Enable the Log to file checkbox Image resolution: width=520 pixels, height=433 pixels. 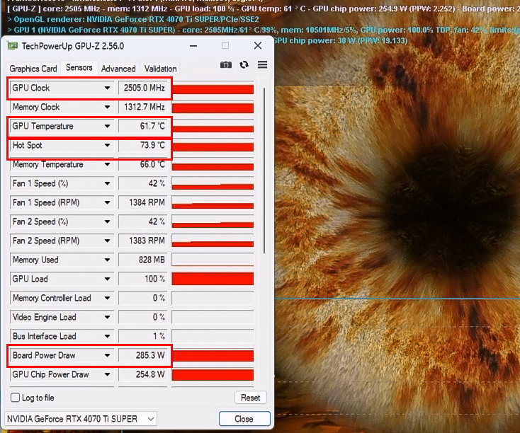(16, 398)
